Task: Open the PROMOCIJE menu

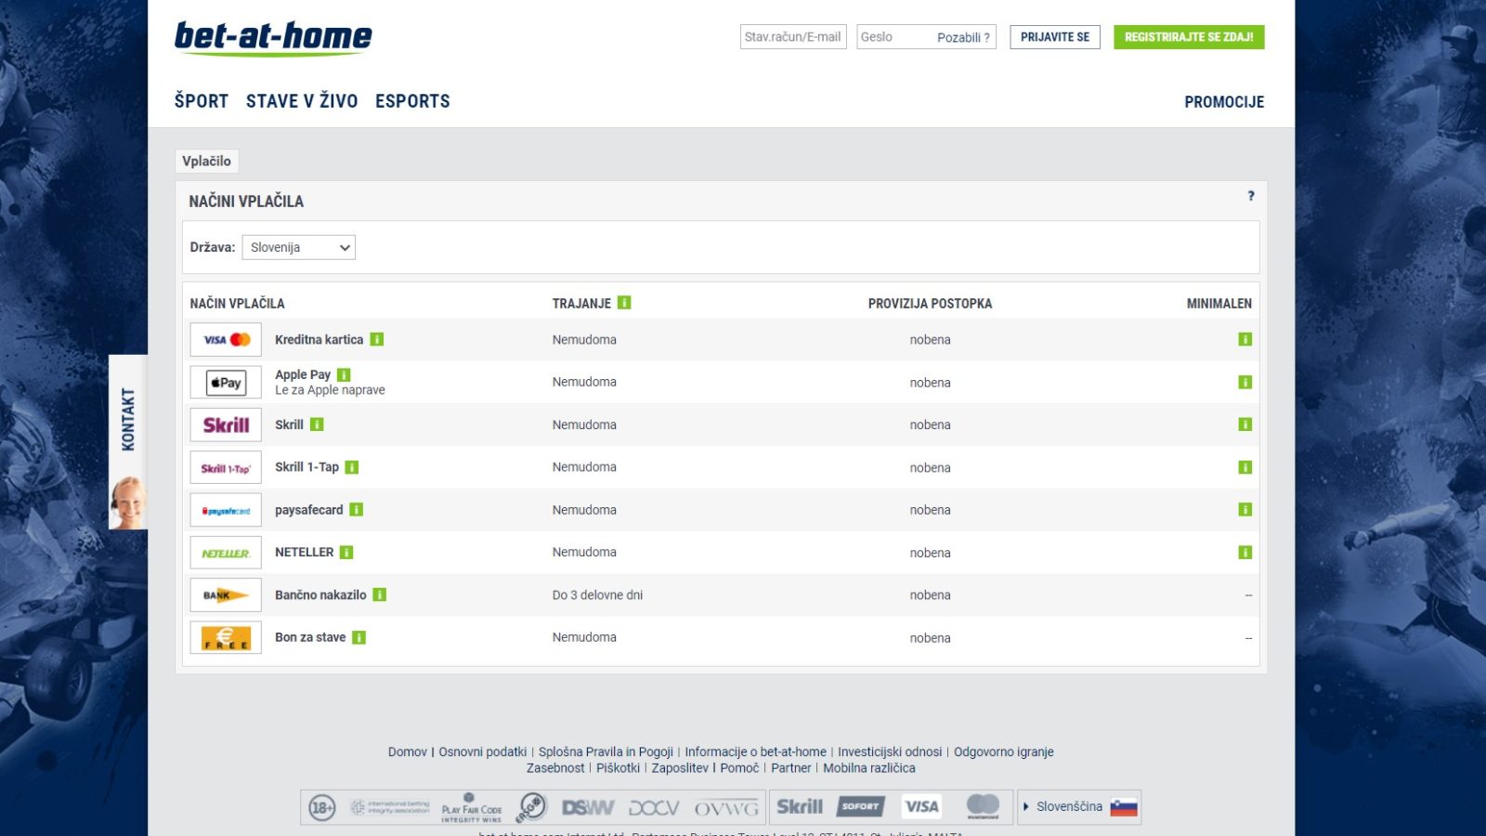Action: coord(1224,102)
